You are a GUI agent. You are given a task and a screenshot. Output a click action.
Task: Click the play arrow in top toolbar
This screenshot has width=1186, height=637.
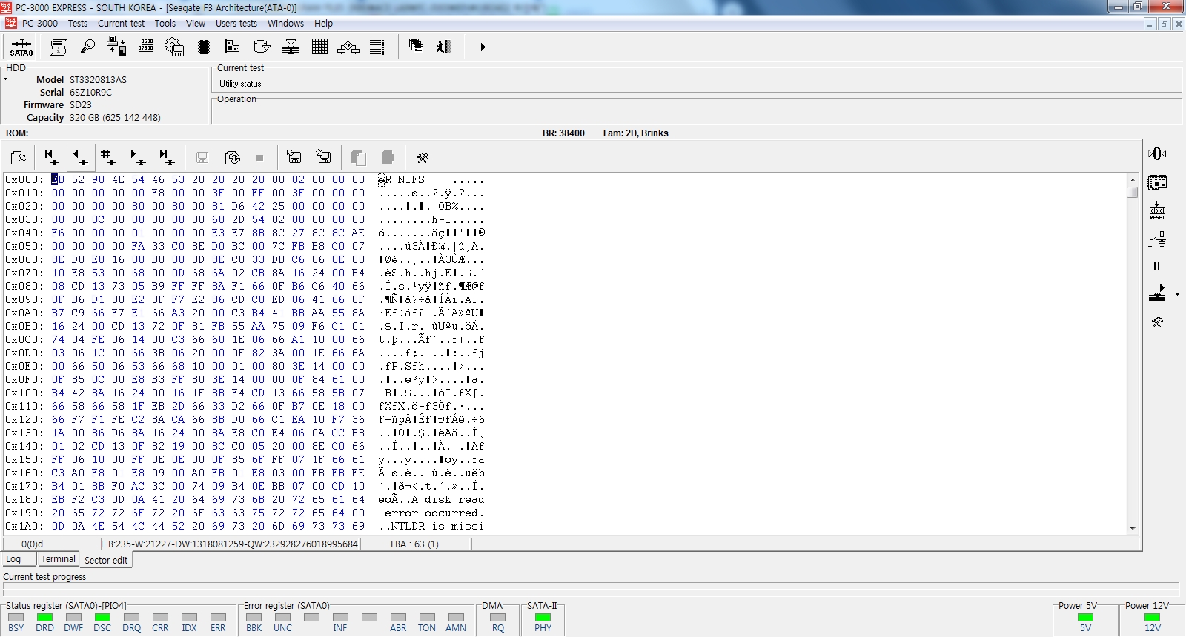coord(483,47)
